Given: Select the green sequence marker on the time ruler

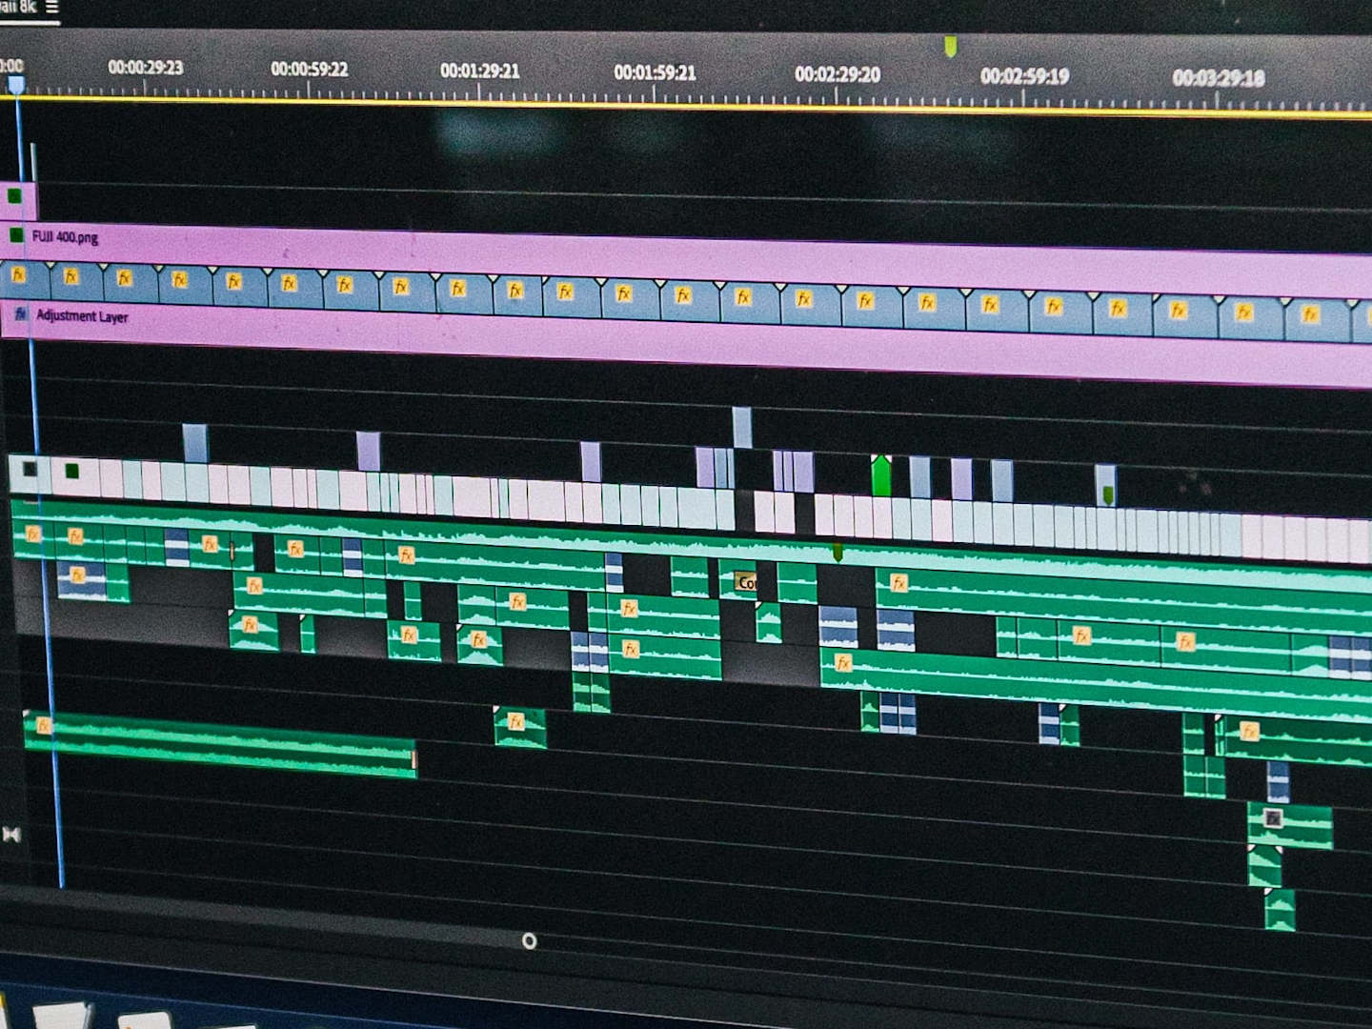Looking at the screenshot, I should click(x=950, y=47).
